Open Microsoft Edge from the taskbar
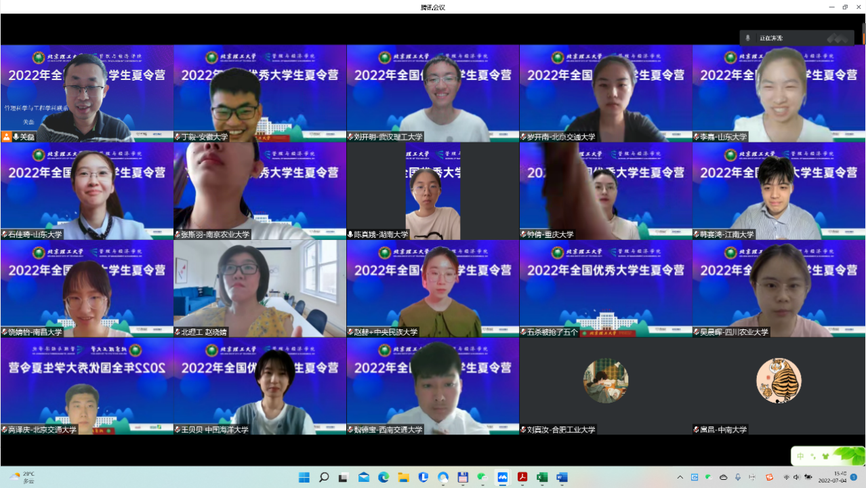Screen dimensions: 866x488 click(x=384, y=477)
